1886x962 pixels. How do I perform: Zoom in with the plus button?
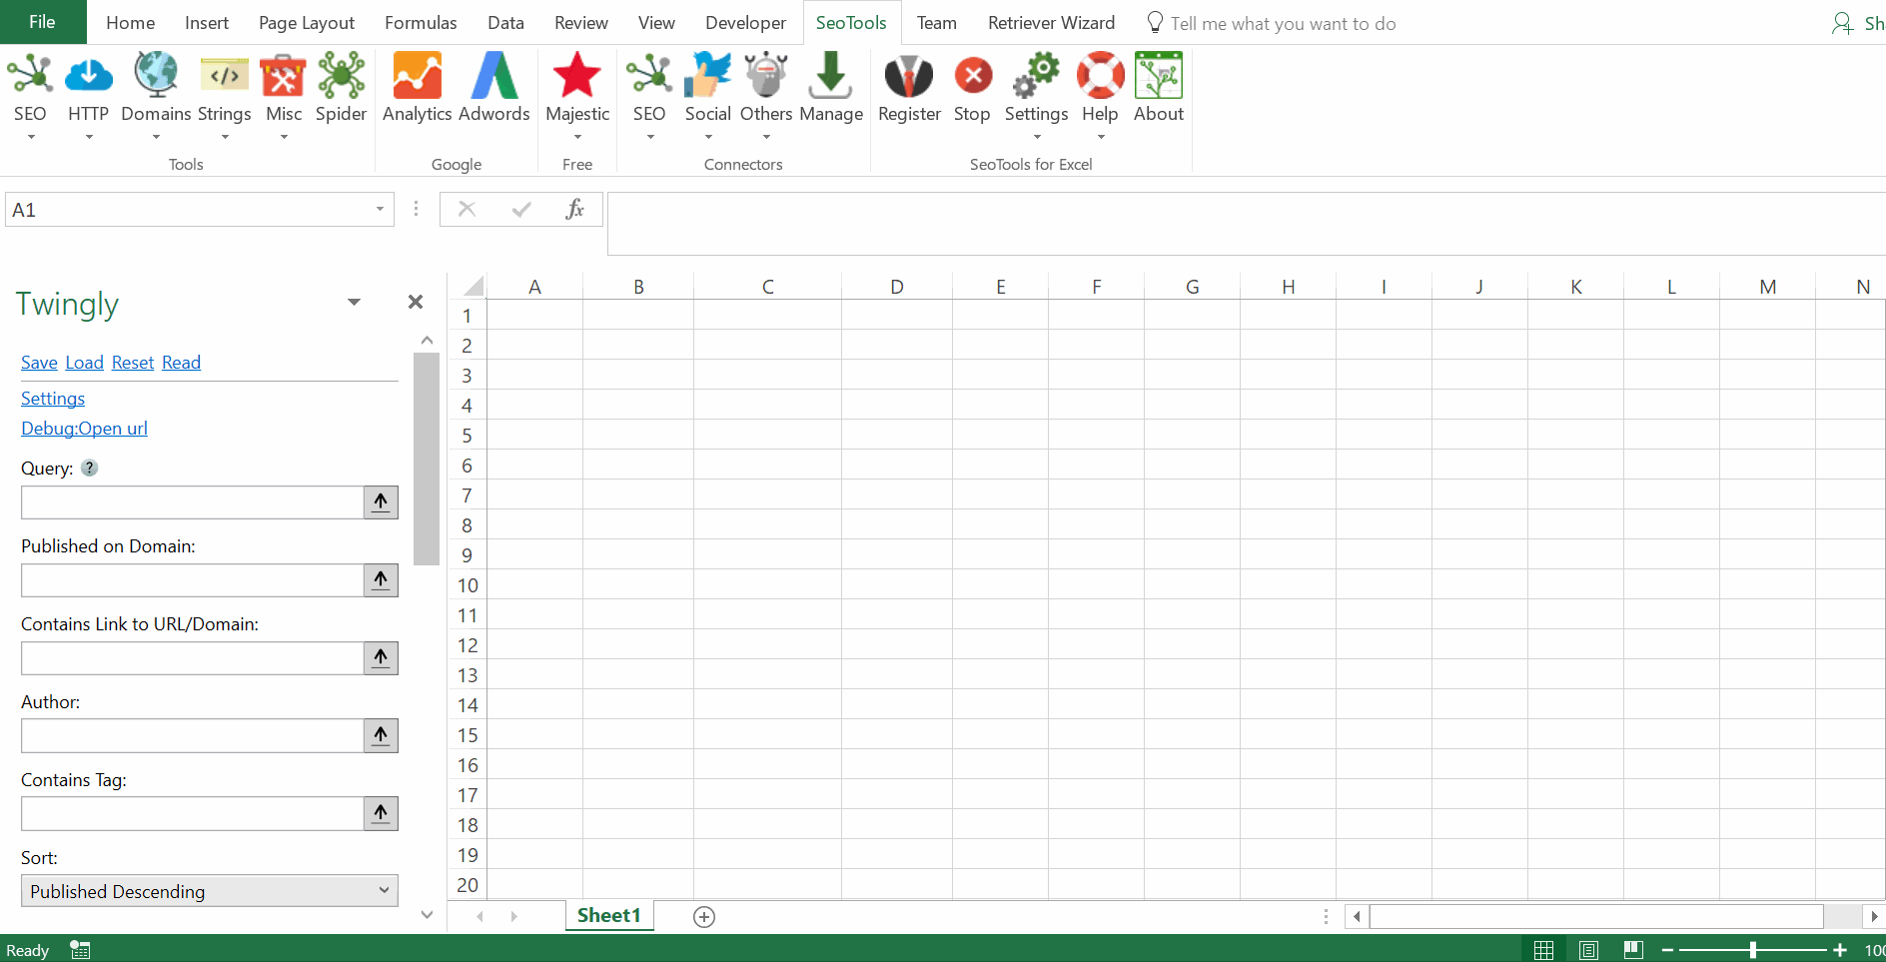pos(1840,950)
